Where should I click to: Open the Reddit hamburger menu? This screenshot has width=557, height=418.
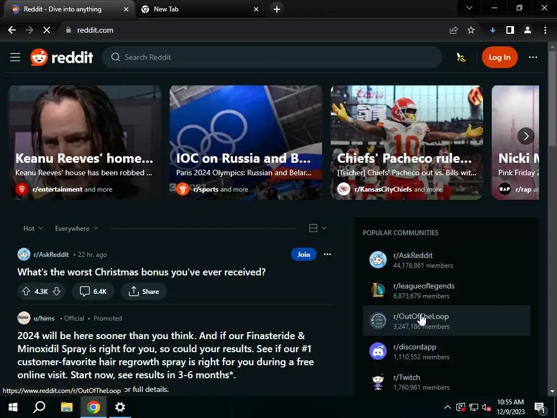point(15,57)
